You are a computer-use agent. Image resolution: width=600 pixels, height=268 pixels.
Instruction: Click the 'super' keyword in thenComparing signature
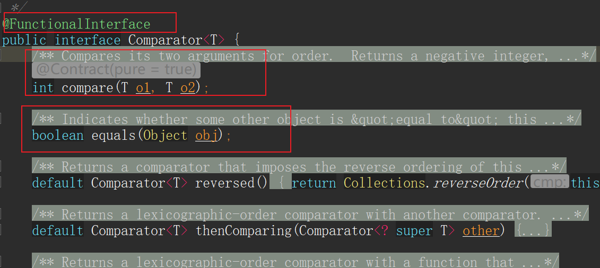click(414, 231)
